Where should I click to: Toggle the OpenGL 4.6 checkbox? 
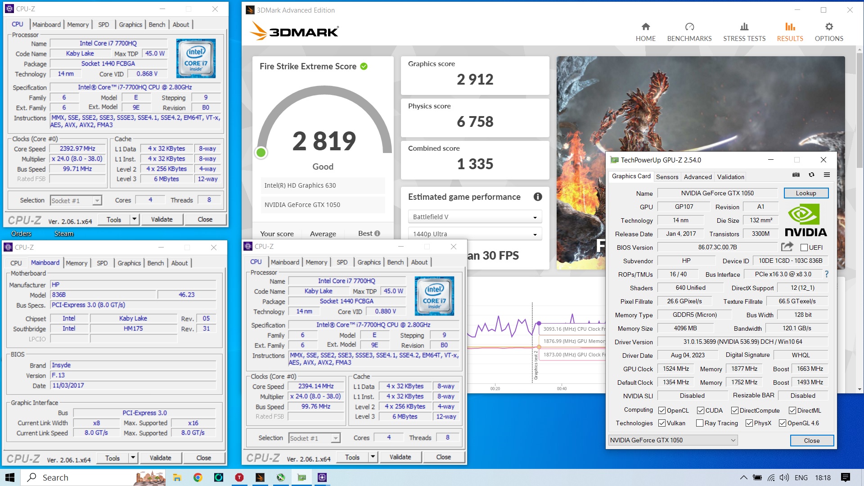pyautogui.click(x=783, y=423)
